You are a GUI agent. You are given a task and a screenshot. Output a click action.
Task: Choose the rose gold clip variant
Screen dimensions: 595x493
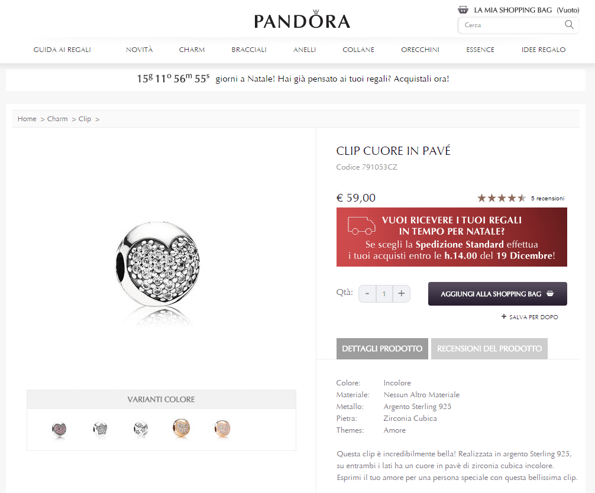tap(222, 429)
